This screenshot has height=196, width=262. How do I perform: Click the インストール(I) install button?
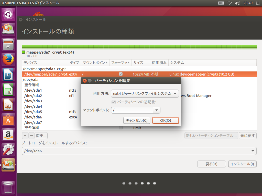(242, 164)
